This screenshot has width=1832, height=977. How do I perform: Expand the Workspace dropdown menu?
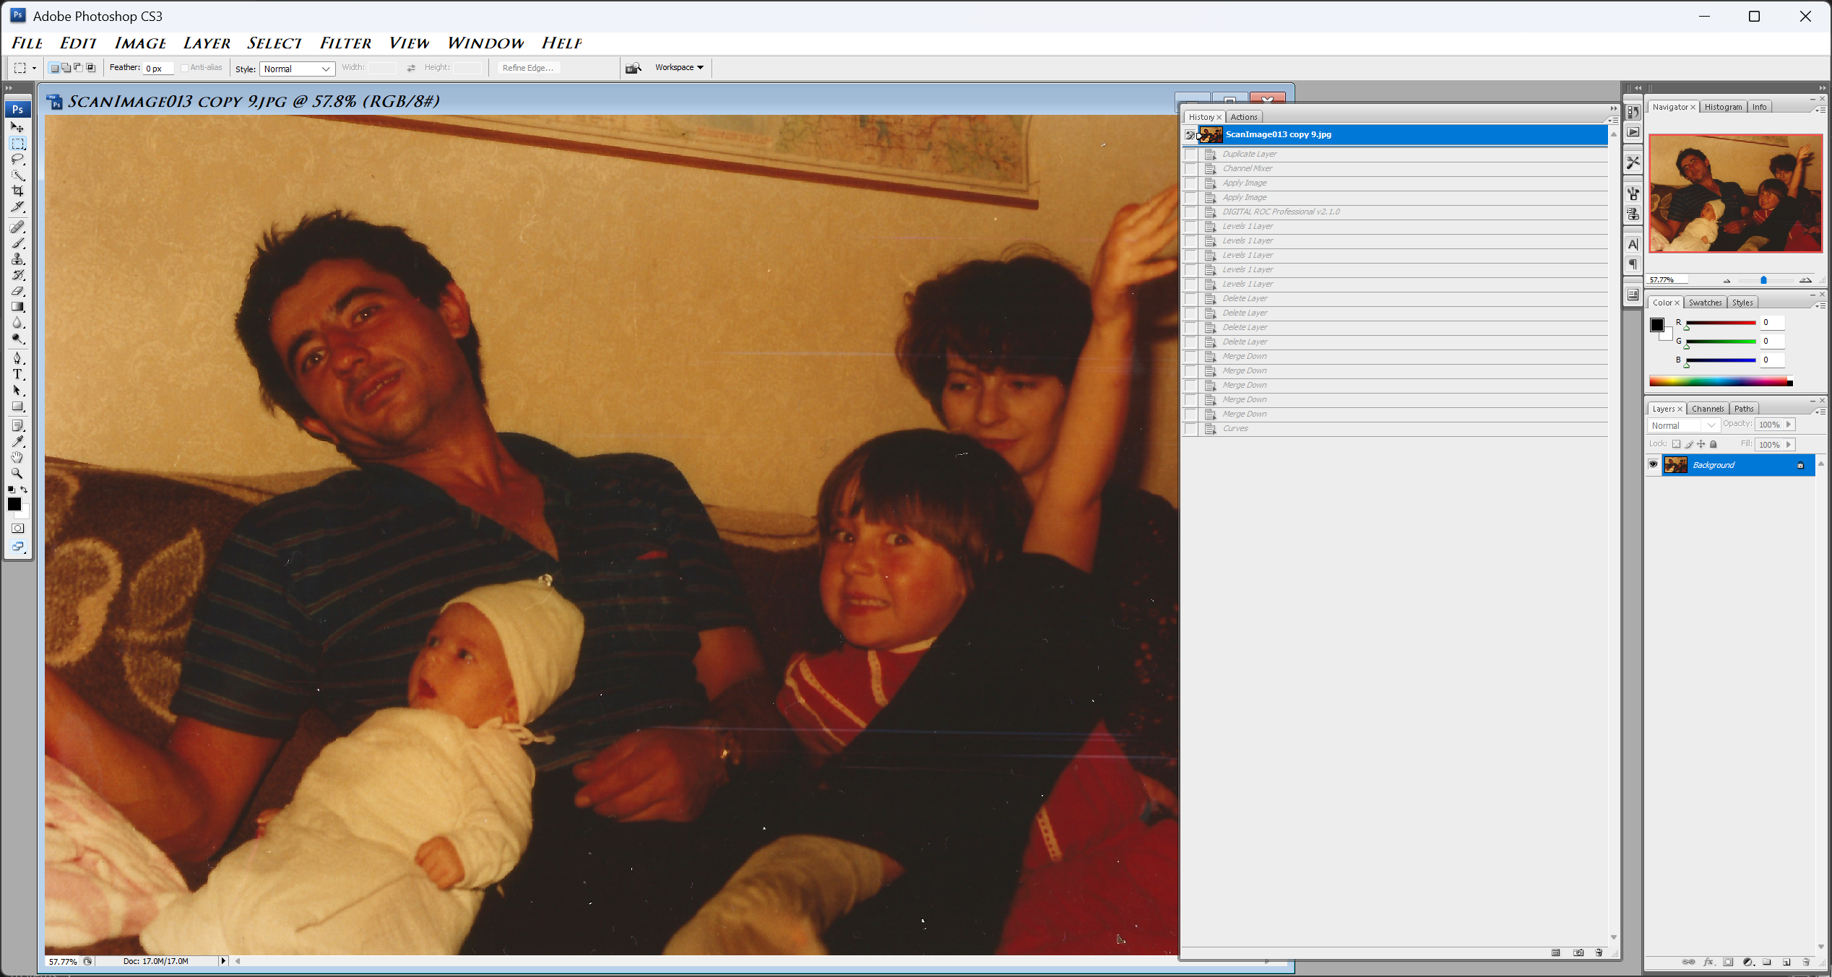pyautogui.click(x=679, y=67)
